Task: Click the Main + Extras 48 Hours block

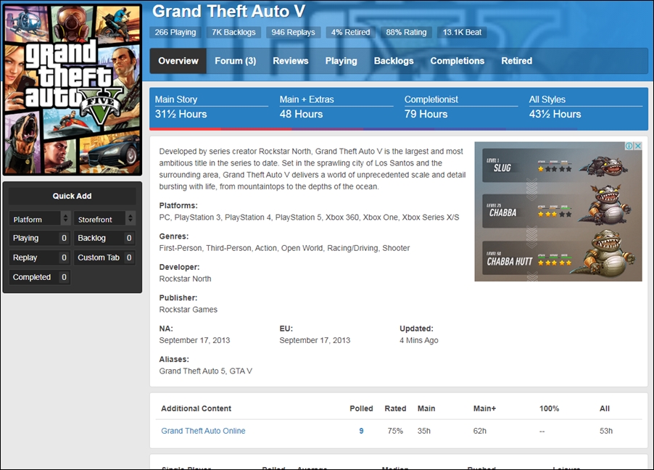Action: [x=336, y=107]
